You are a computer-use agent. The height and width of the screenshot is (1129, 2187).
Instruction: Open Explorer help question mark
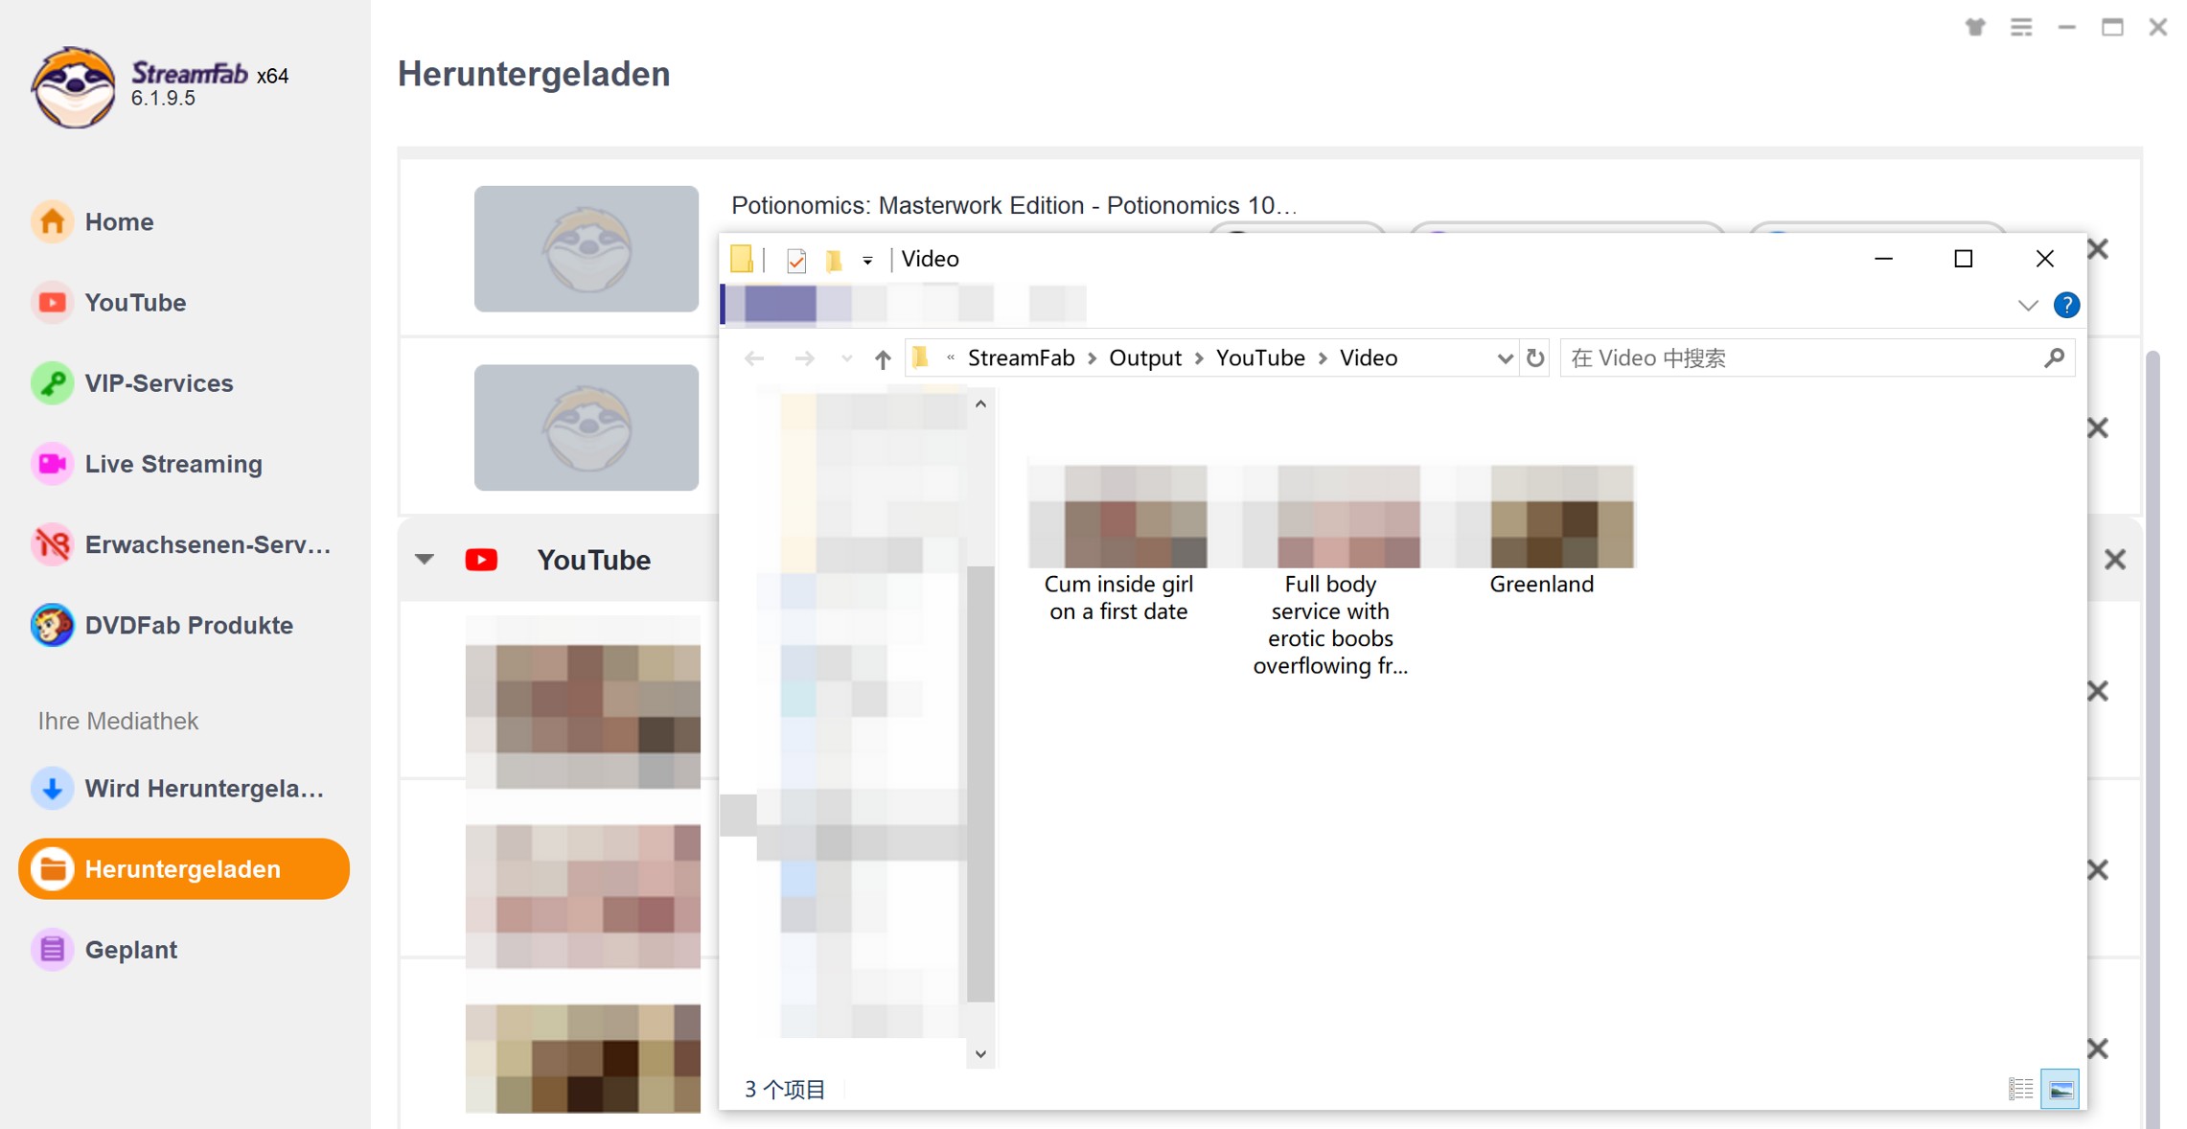[x=2066, y=306]
